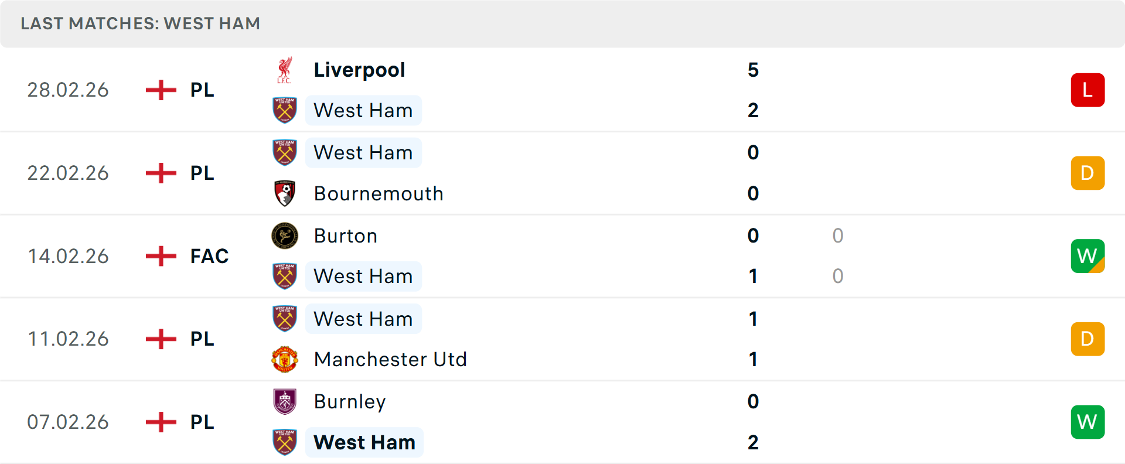The width and height of the screenshot is (1125, 464).
Task: Click the Burton club badge
Action: 285,236
